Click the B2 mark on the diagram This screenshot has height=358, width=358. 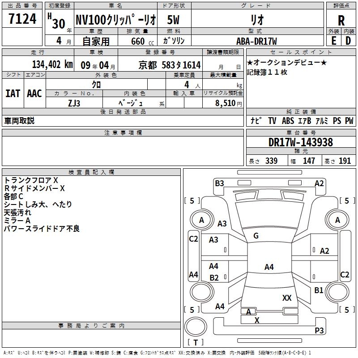click(x=214, y=277)
